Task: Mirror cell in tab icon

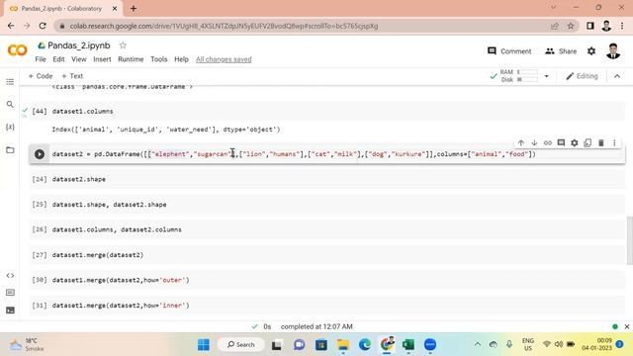Action: click(588, 142)
